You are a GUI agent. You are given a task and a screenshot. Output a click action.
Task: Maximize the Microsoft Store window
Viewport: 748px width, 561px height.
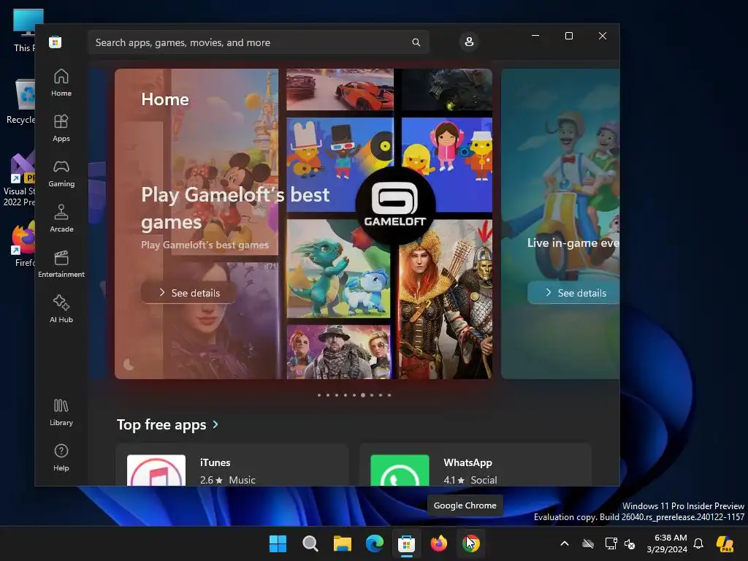[x=568, y=36]
